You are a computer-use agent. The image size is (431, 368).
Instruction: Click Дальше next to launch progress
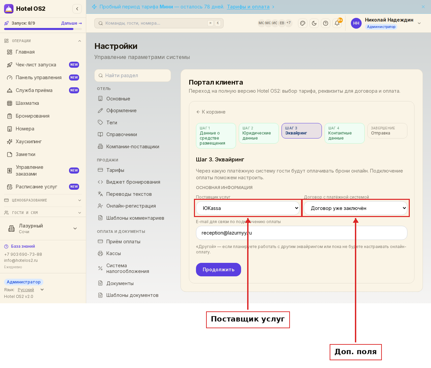71,23
